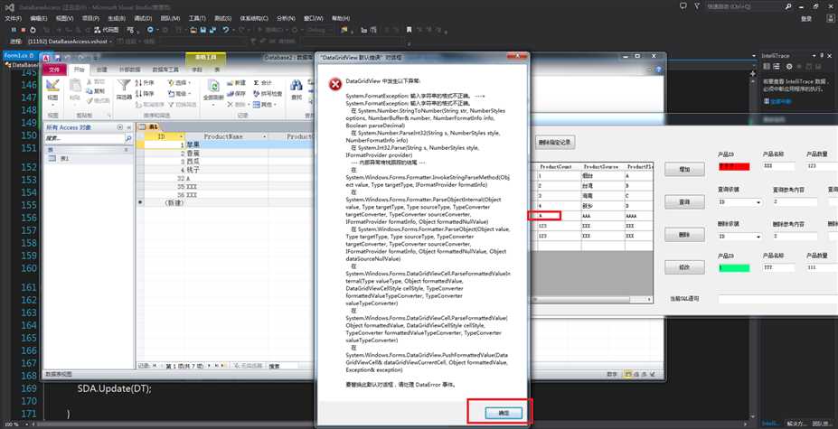Click 合计 totals icon in Access ribbon
This screenshot has height=429, width=838.
(262, 83)
